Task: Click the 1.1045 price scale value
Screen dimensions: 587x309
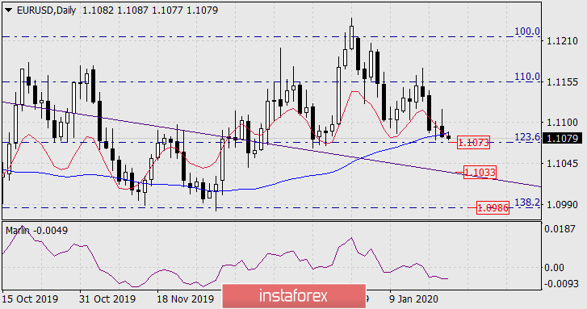Action: pos(562,164)
